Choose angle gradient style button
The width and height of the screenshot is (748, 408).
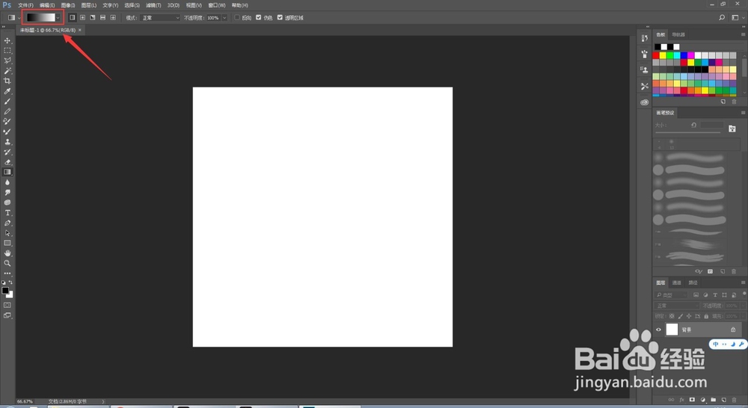(93, 18)
